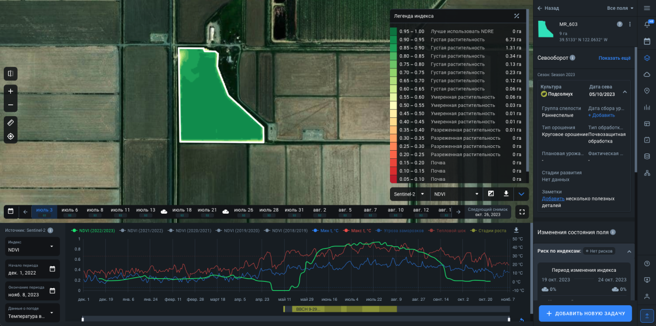The width and height of the screenshot is (656, 326).
Task: Enter fullscreen map mode
Action: (x=522, y=211)
